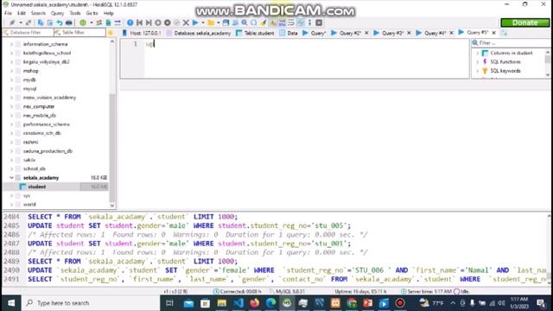Click the save file disk icon
553x311 pixels.
pyautogui.click(x=226, y=22)
